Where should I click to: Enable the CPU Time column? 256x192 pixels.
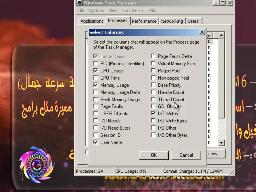click(96, 78)
